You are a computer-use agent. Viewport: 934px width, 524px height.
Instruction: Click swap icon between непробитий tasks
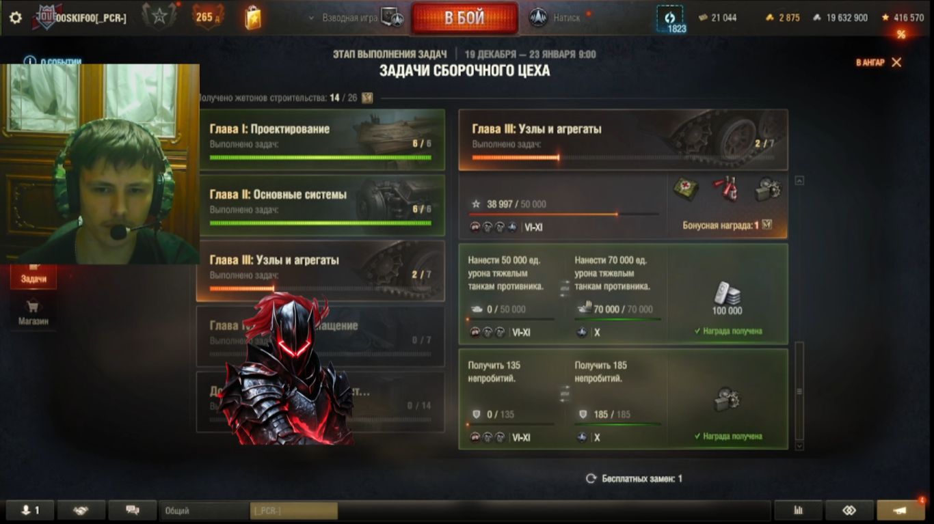click(x=564, y=394)
